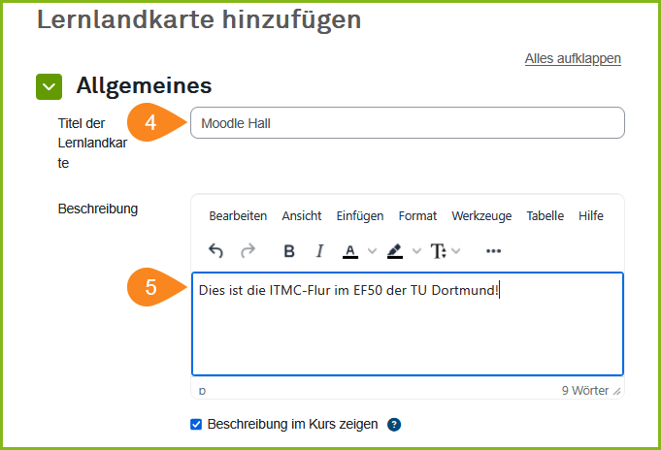Show more toolbar options (three dots)
661x450 pixels.
[494, 251]
